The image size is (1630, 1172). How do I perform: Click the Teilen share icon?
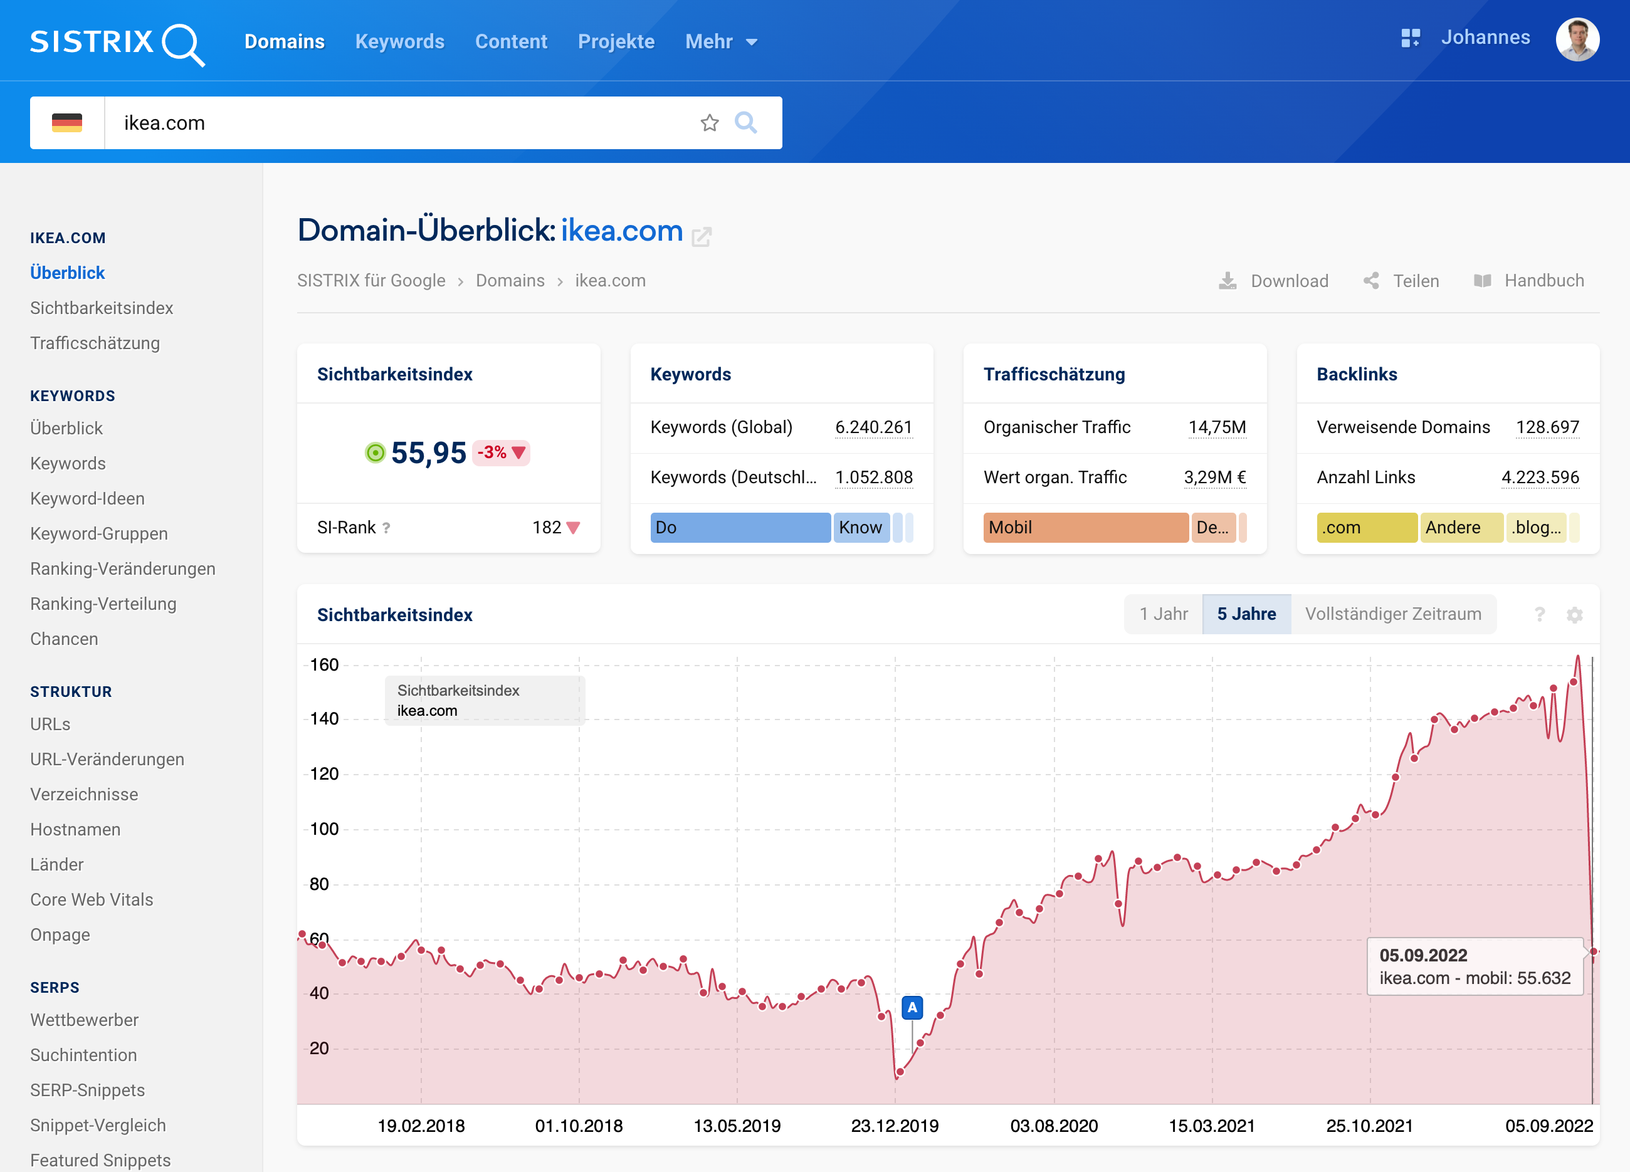coord(1371,281)
